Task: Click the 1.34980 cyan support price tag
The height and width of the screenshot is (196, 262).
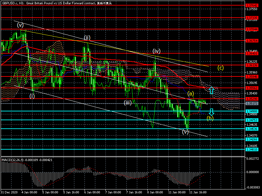Action: pos(252,111)
